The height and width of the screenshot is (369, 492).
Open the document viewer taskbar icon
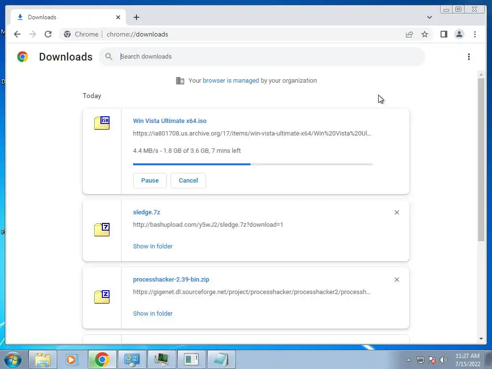click(191, 359)
